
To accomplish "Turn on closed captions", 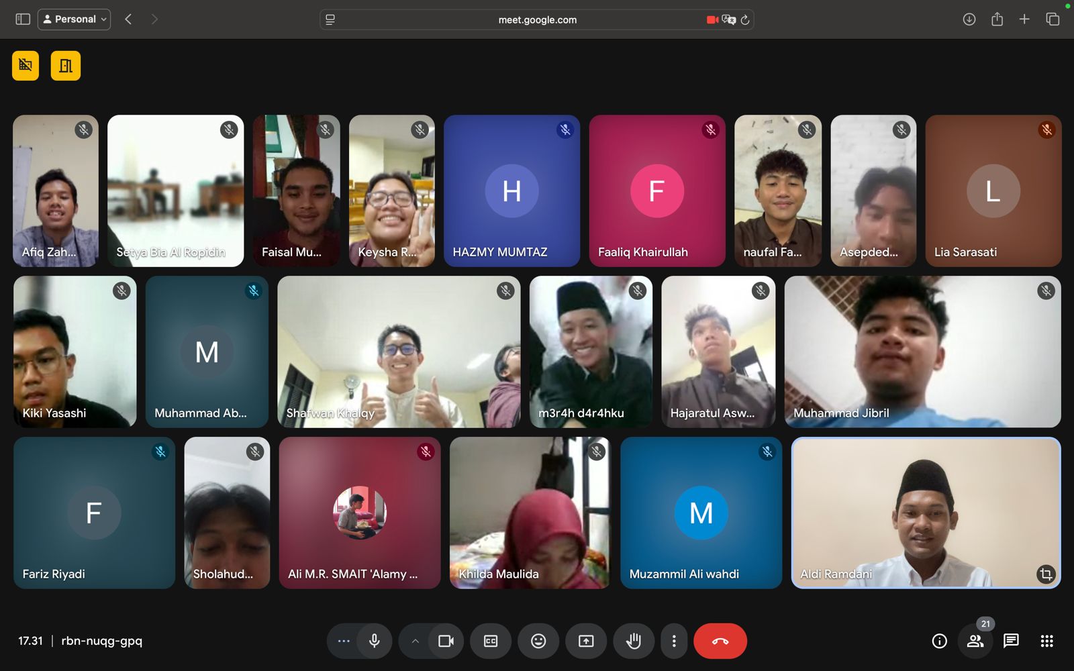I will [491, 641].
